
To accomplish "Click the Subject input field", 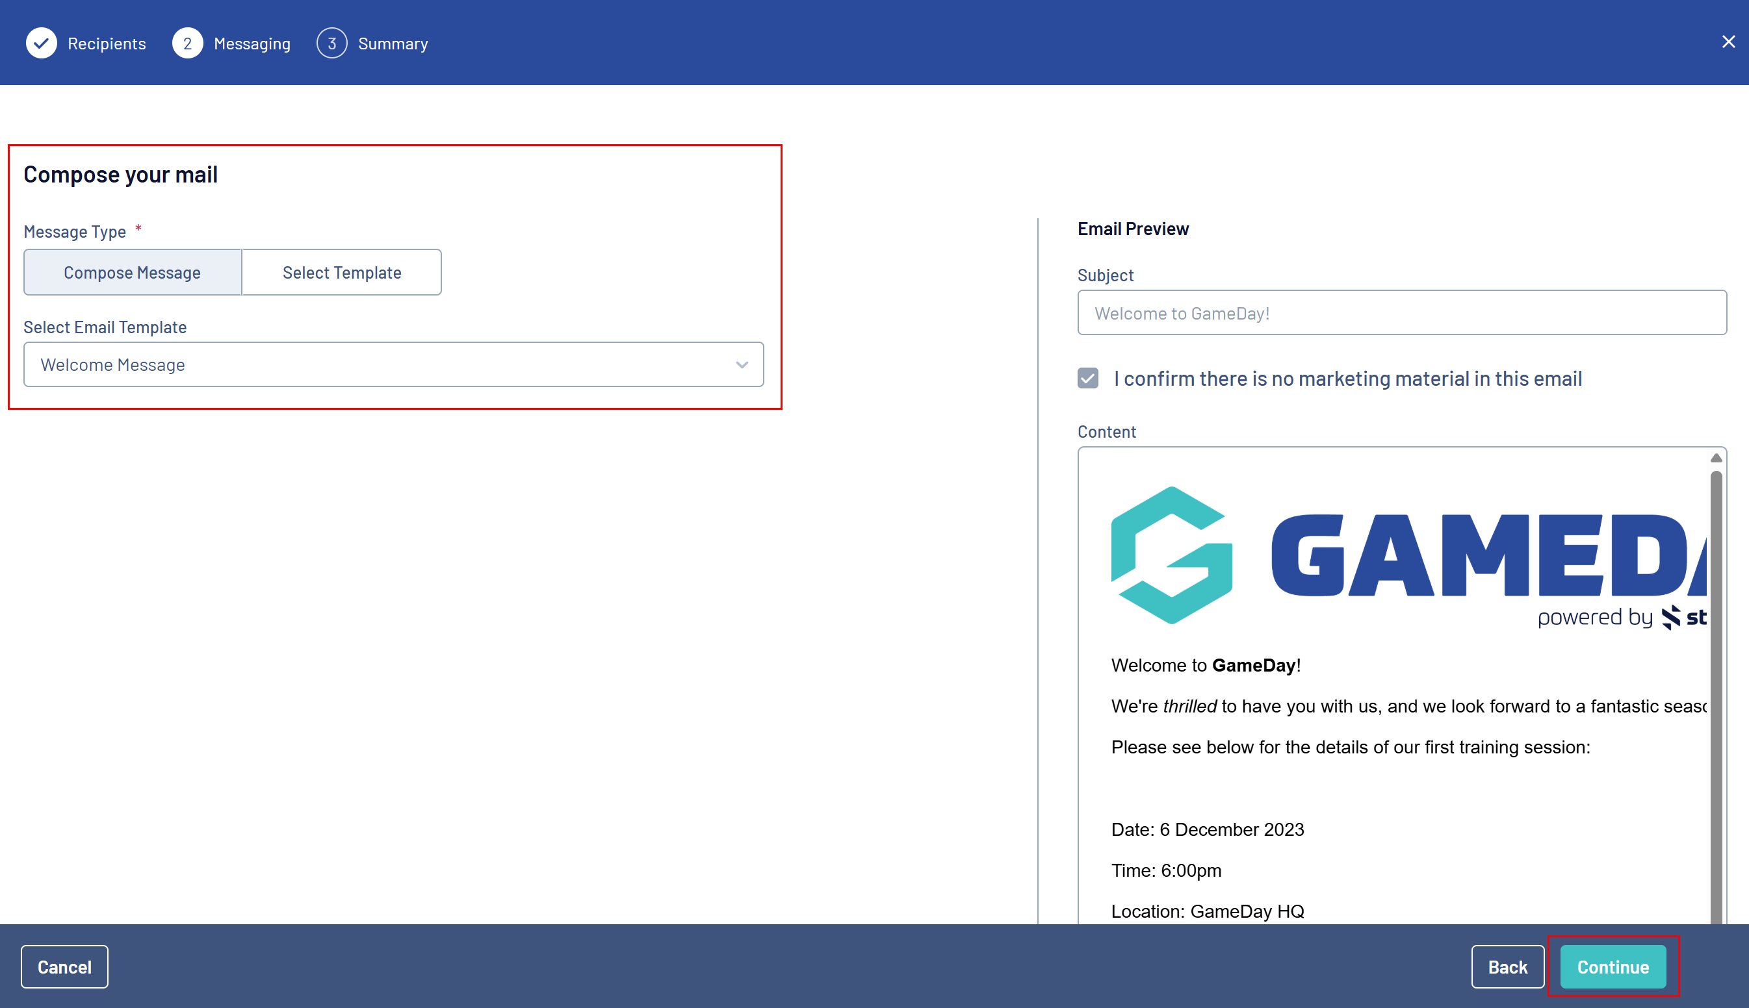I will 1401,313.
